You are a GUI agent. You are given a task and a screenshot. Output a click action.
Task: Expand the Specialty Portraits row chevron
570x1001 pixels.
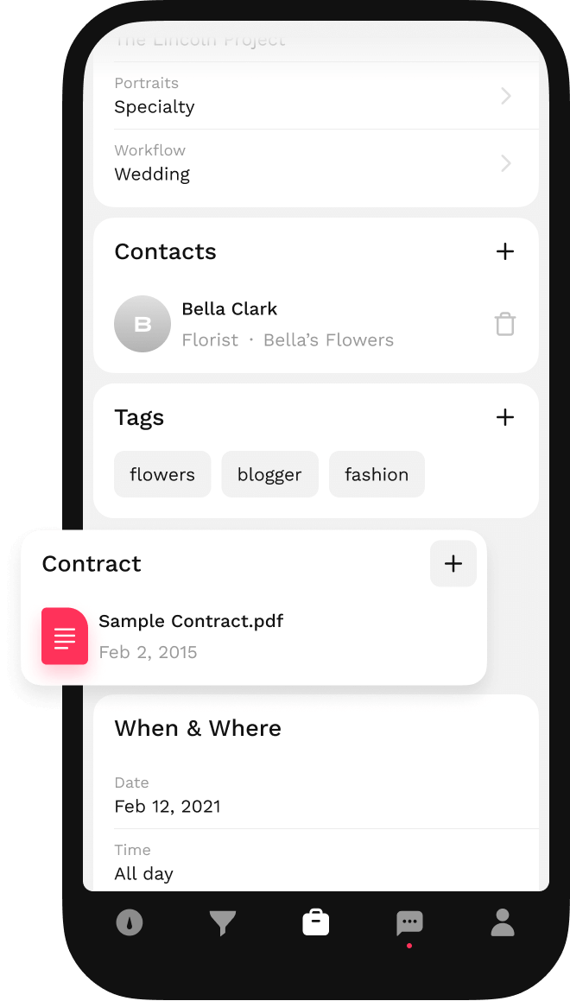506,96
